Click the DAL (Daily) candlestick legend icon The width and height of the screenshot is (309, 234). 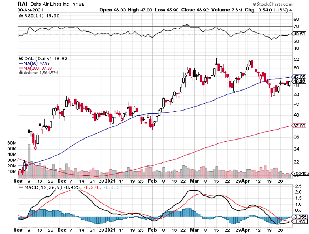(x=20, y=59)
